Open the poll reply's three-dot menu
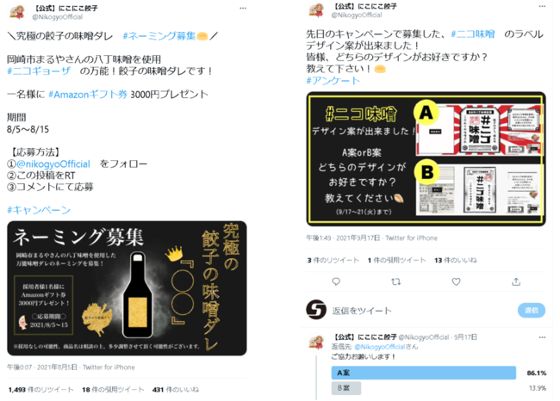Screen dimensions: 560x401 [x=542, y=337]
